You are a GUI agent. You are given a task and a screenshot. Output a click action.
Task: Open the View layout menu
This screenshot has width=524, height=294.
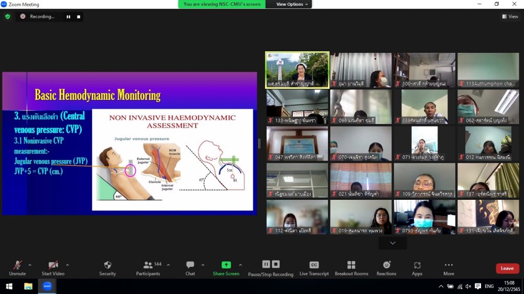click(x=510, y=17)
